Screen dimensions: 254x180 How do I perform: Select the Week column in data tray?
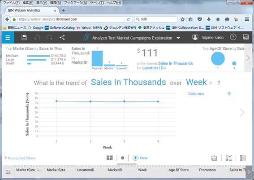click(x=151, y=172)
